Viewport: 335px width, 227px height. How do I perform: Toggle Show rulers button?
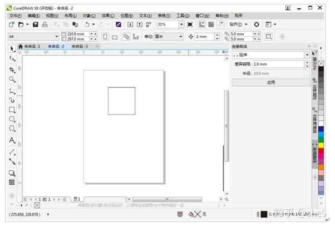click(x=201, y=24)
